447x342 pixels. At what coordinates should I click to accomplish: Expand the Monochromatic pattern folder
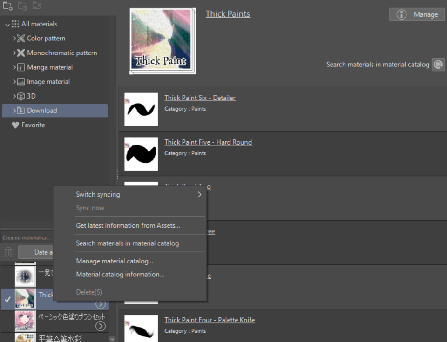pos(14,53)
